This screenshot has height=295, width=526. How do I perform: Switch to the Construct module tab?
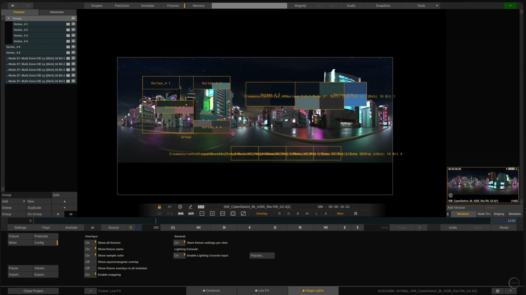[211, 291]
